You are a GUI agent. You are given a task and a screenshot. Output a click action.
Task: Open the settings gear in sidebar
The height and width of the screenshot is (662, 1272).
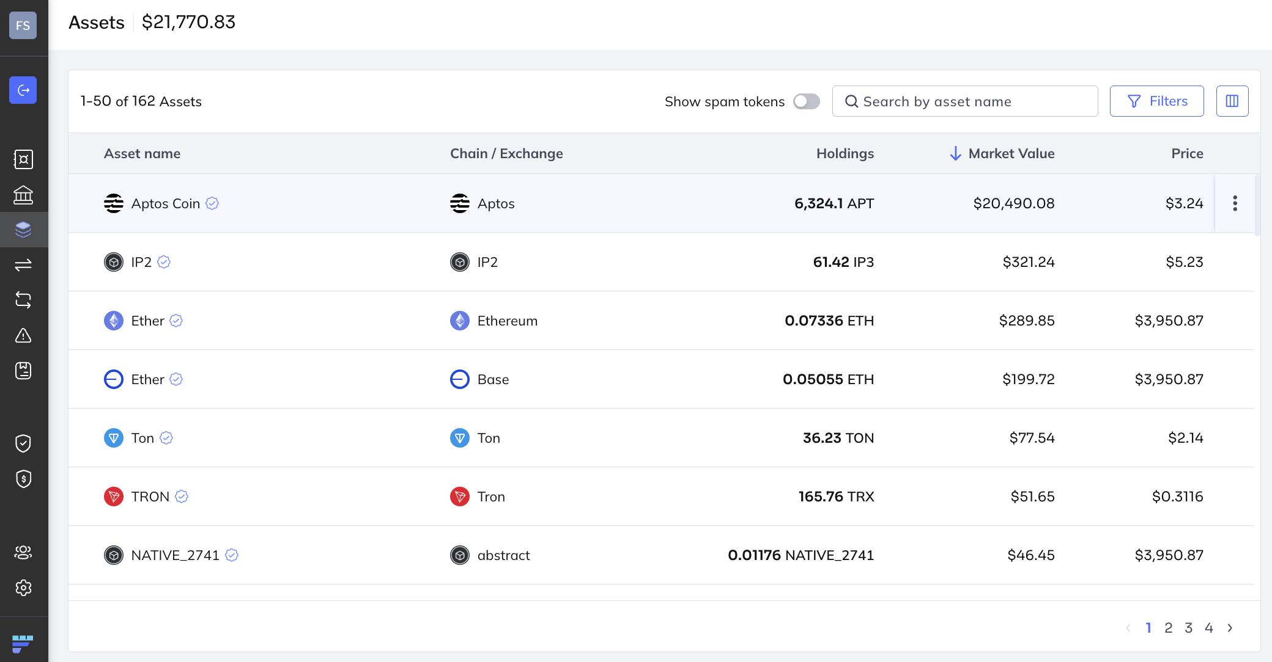(23, 587)
